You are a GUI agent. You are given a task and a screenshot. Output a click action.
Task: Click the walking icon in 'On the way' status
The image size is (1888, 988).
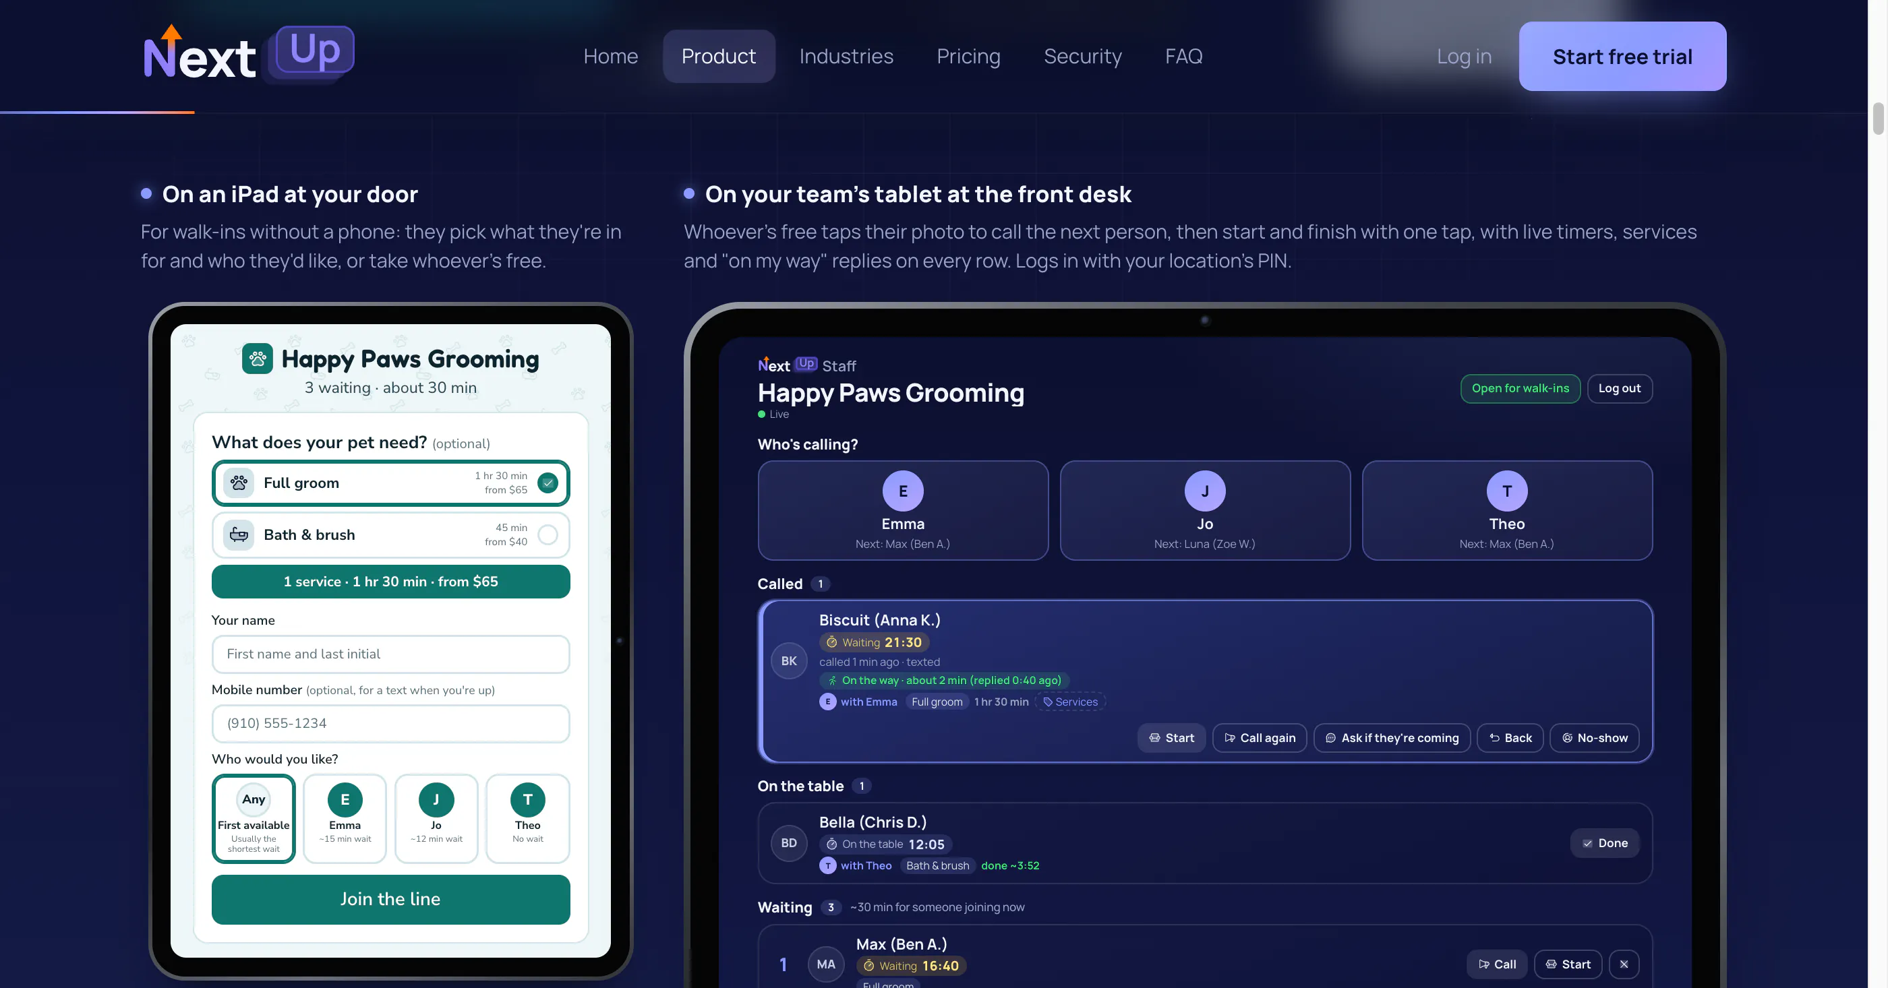click(x=833, y=681)
